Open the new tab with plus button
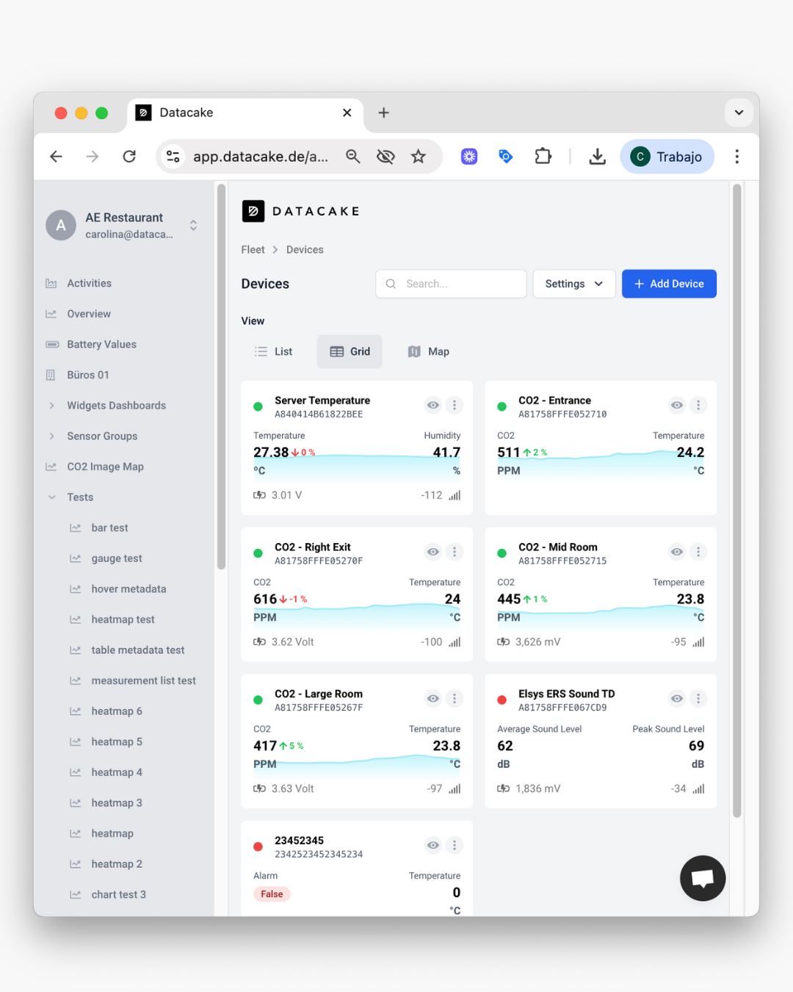 pos(383,112)
